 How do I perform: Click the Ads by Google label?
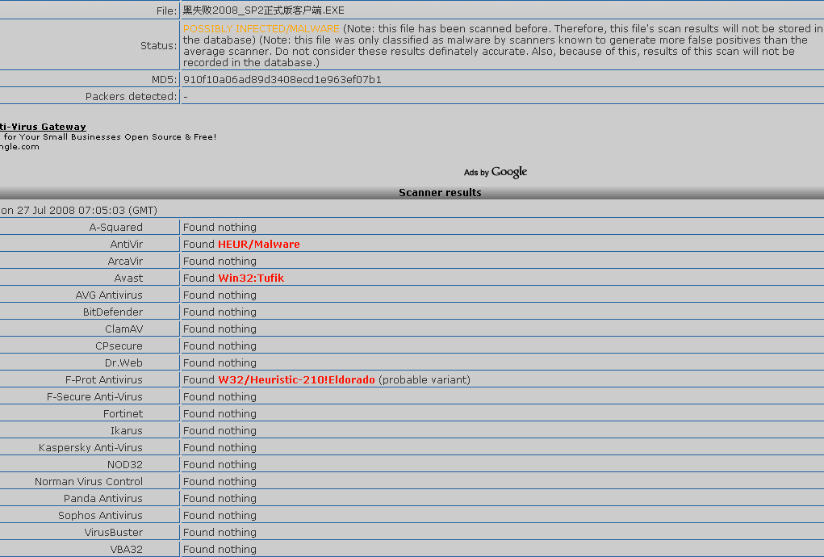(x=495, y=172)
